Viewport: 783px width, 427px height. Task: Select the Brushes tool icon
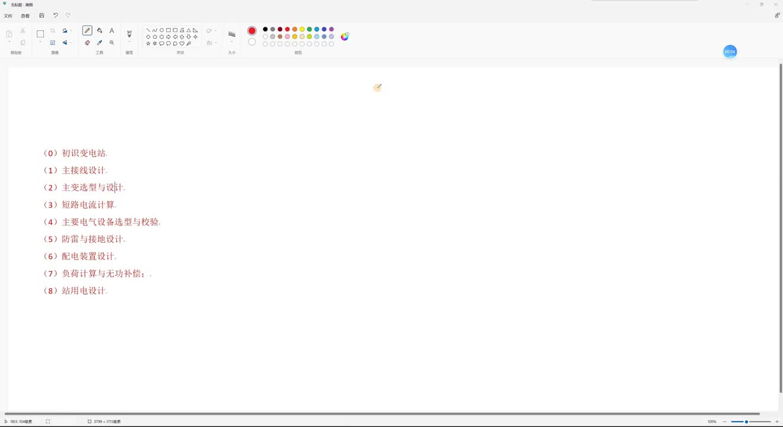tap(129, 34)
